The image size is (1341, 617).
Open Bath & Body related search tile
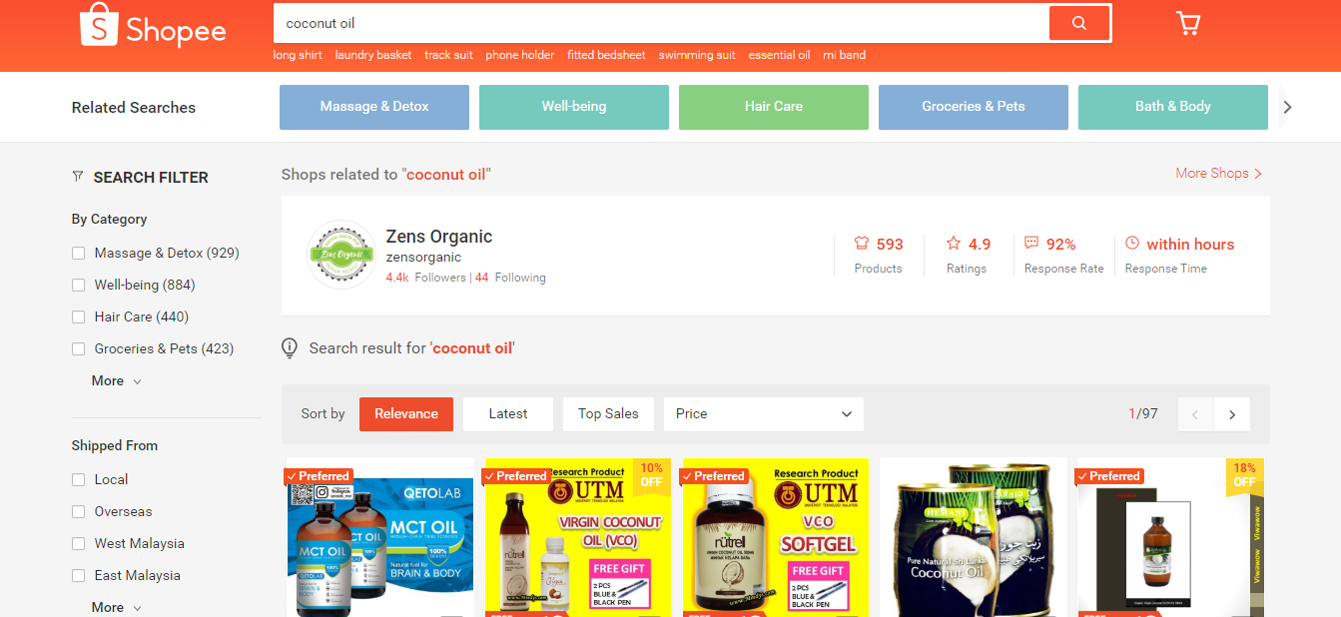click(1173, 107)
